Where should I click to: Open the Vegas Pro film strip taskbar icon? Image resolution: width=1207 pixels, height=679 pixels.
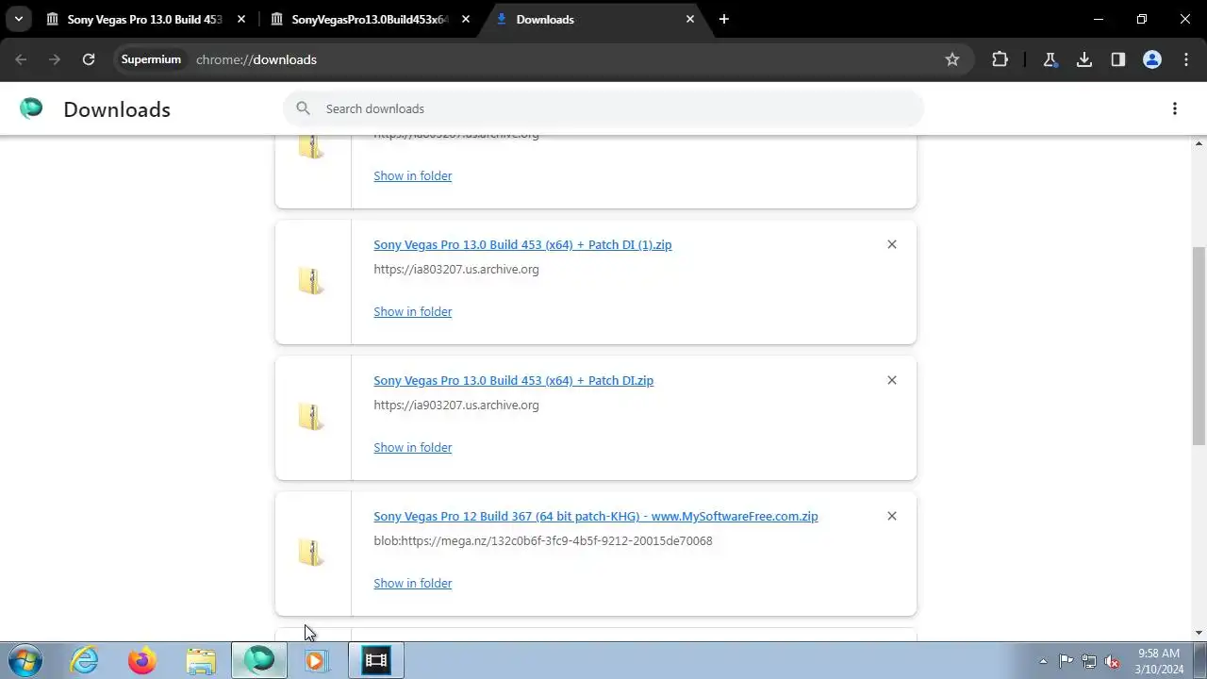(376, 660)
